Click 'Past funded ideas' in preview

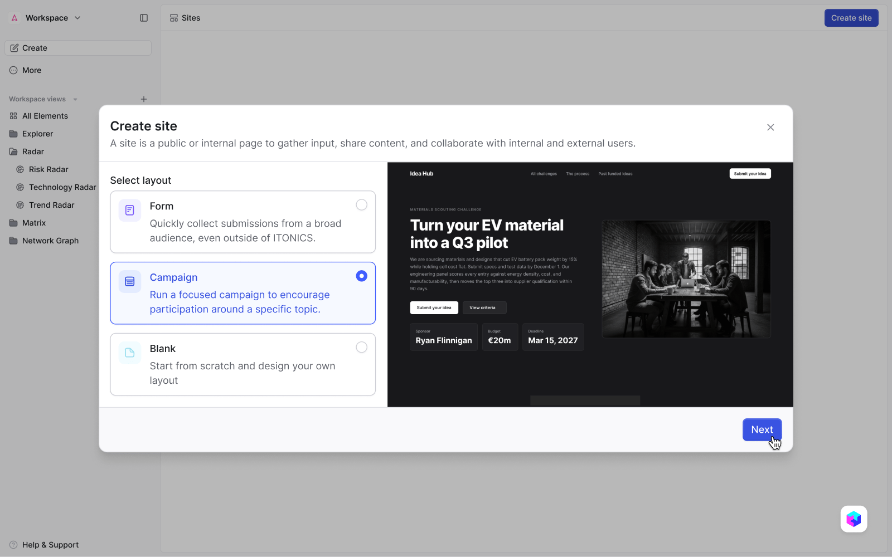tap(615, 174)
